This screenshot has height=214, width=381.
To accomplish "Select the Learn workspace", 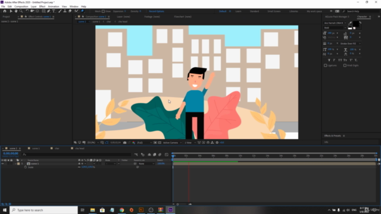I will 238,11.
